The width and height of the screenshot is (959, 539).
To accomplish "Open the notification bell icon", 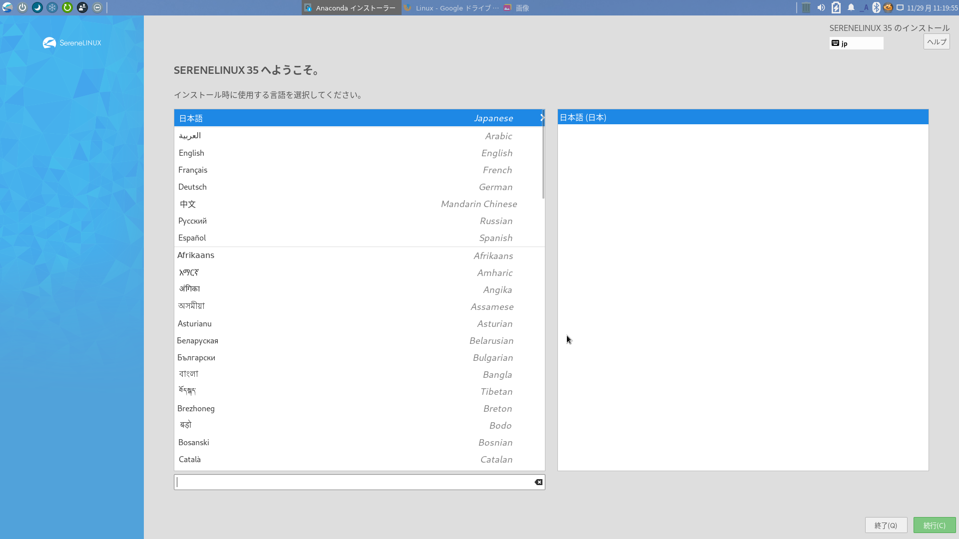I will tap(851, 7).
